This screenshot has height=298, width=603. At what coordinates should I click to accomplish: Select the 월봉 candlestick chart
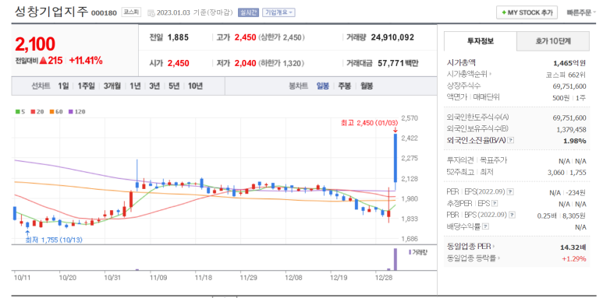(367, 86)
